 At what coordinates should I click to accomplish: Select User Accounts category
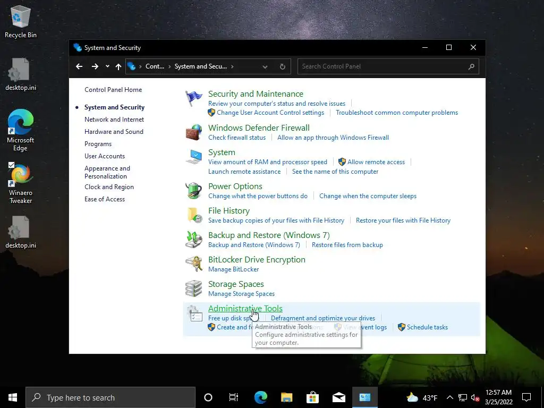tap(105, 156)
